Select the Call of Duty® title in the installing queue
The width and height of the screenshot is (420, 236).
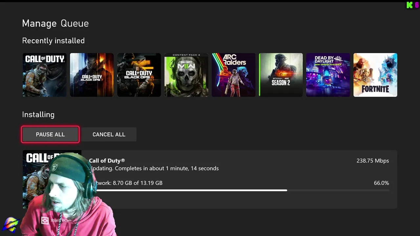click(x=107, y=161)
